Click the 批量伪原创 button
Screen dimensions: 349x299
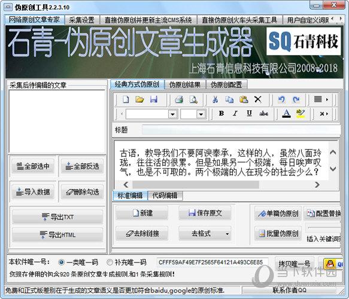278,234
